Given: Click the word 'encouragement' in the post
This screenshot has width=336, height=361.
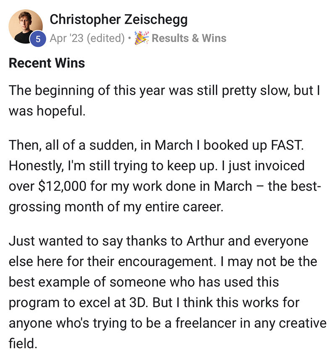Looking at the screenshot, I should click(167, 261).
